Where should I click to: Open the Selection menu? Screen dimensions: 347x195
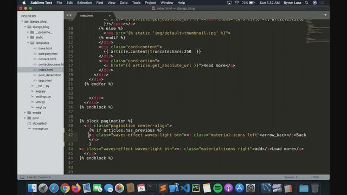85,3
